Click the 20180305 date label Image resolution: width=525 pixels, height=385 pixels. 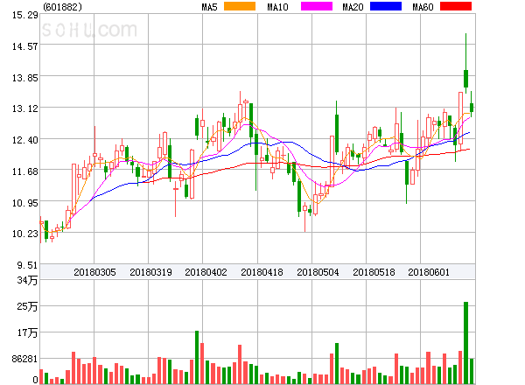click(x=94, y=272)
